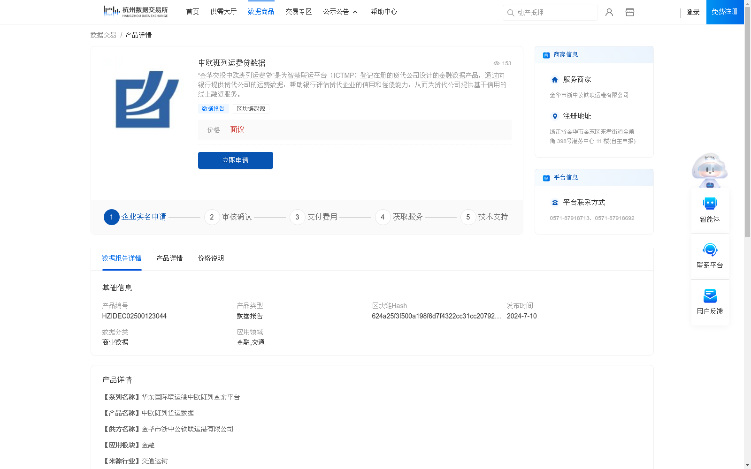Click step 3 circle 支付费用
Image resolution: width=751 pixels, height=469 pixels.
click(x=297, y=217)
